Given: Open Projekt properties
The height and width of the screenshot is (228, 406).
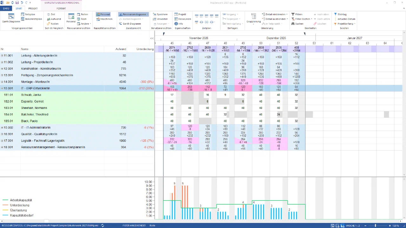Looking at the screenshot, I should click(180, 14).
